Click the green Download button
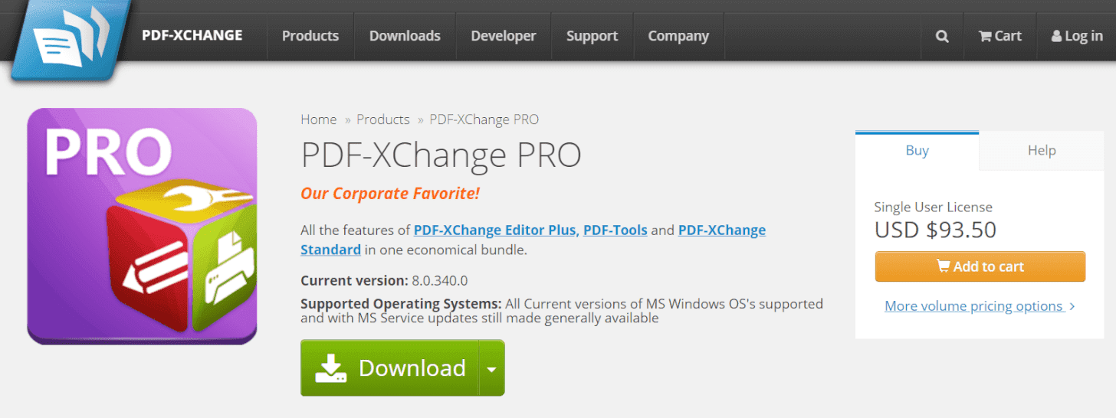Image resolution: width=1116 pixels, height=418 pixels. (389, 368)
